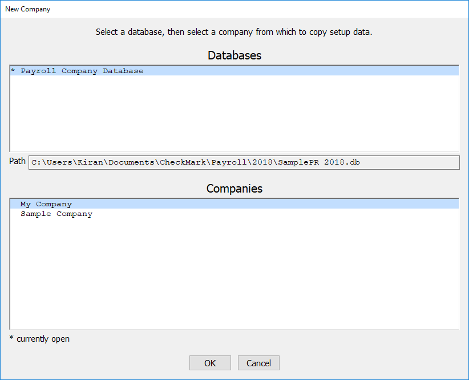Deselect My Company by clicking Sample Company
This screenshot has width=469, height=380.
tap(55, 214)
